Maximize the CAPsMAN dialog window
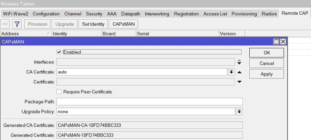Image resolution: width=311 pixels, height=140 pixels. tap(276, 42)
